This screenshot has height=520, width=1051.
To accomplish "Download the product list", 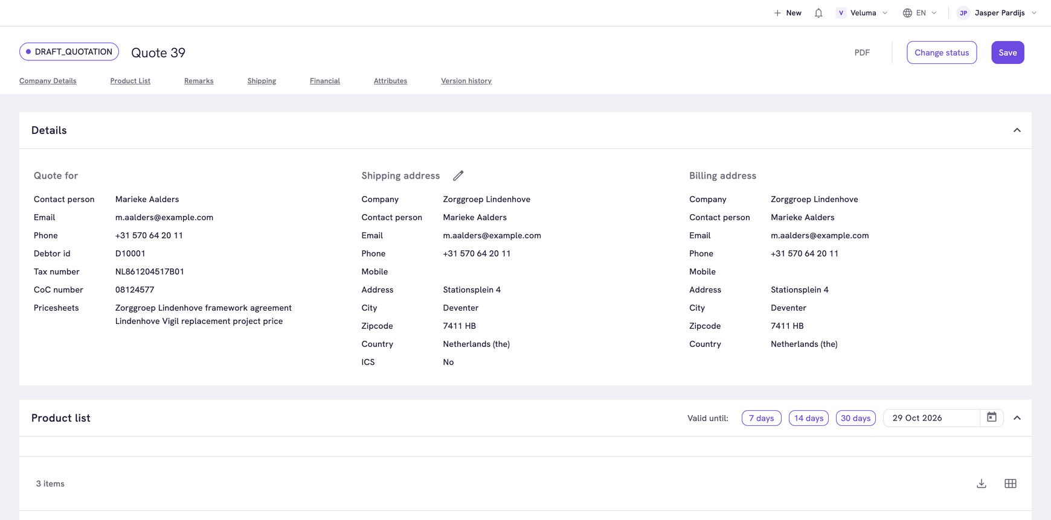I will click(982, 484).
